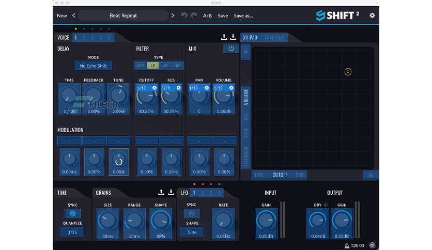Toggle the Time Sync note button
Screen dimensions: 432x250
(72, 213)
